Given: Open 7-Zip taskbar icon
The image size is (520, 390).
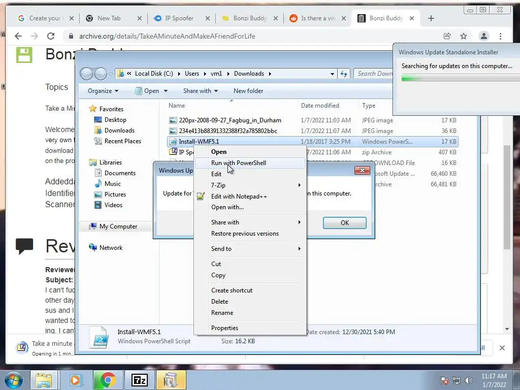Looking at the screenshot, I should pos(139,380).
